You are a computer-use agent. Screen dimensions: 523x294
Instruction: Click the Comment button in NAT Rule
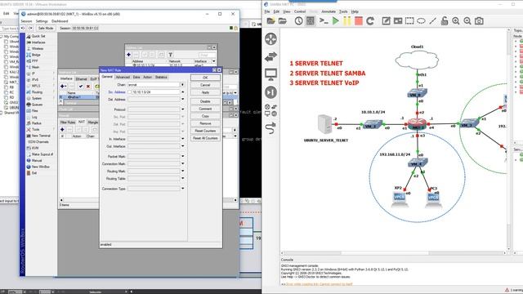[205, 109]
